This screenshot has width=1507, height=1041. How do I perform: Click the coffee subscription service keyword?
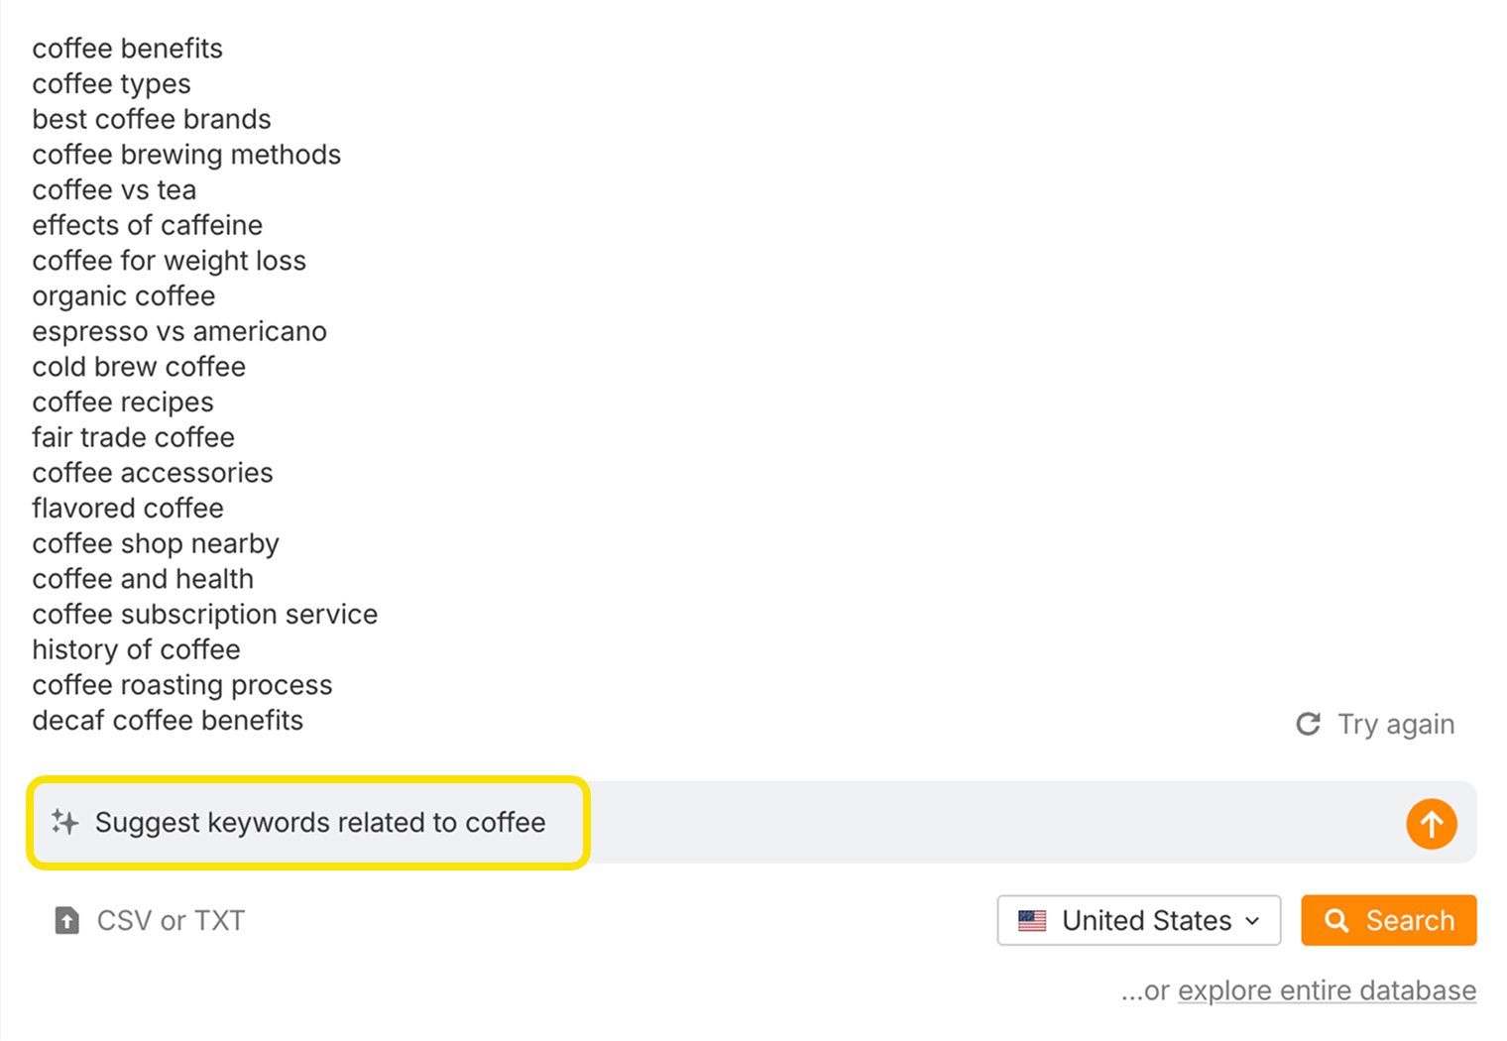204,614
